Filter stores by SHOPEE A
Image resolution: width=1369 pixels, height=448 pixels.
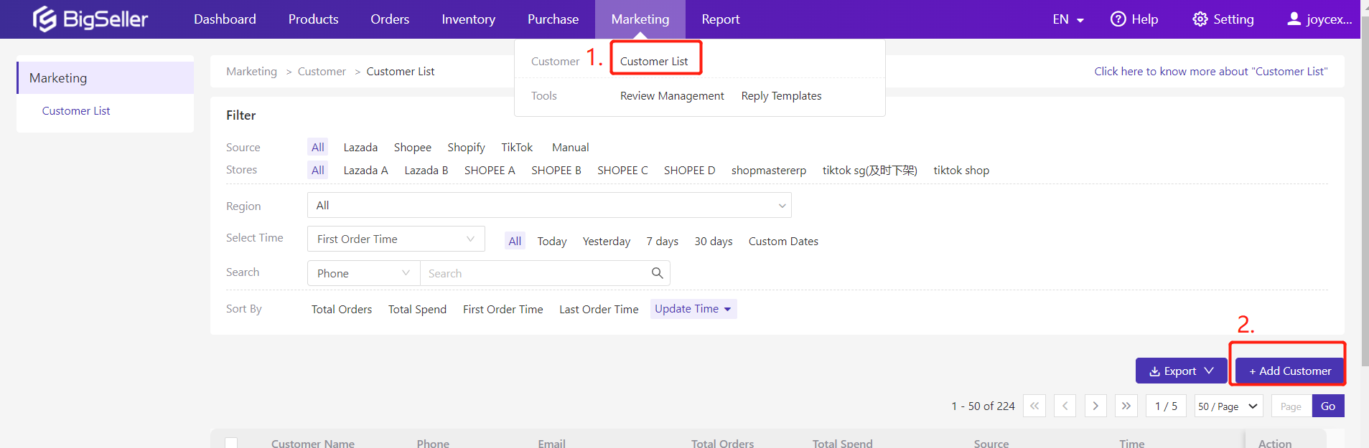click(490, 171)
